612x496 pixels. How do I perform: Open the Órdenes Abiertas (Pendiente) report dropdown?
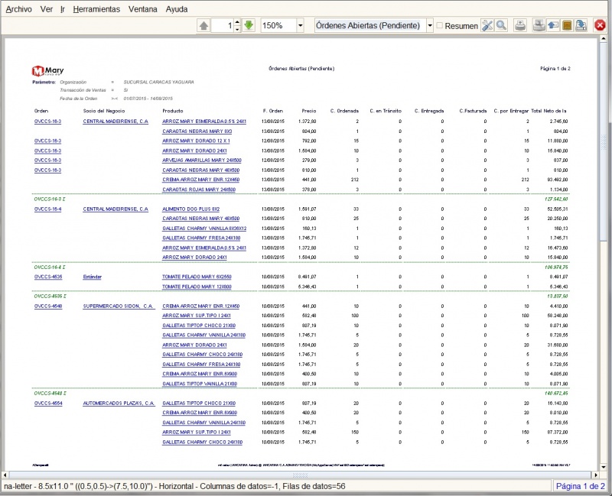coord(430,26)
